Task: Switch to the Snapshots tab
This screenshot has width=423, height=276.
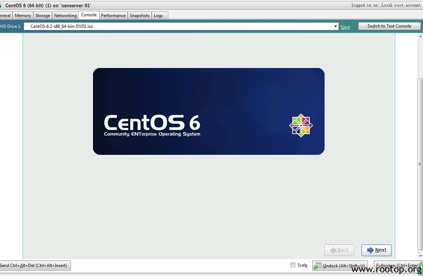Action: 139,16
